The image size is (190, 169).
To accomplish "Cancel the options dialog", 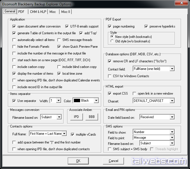I will point(113,161).
